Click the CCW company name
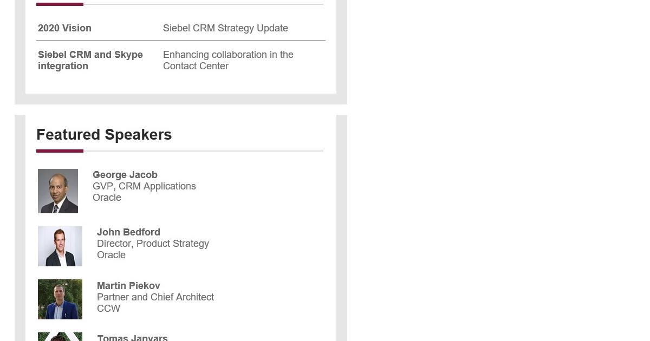 click(x=108, y=309)
